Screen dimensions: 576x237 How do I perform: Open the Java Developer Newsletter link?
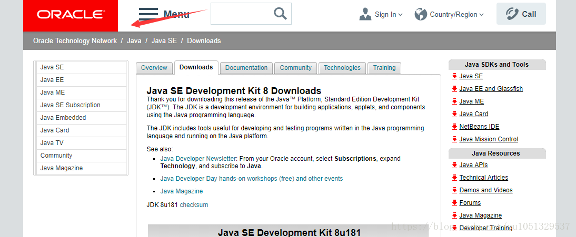(198, 158)
